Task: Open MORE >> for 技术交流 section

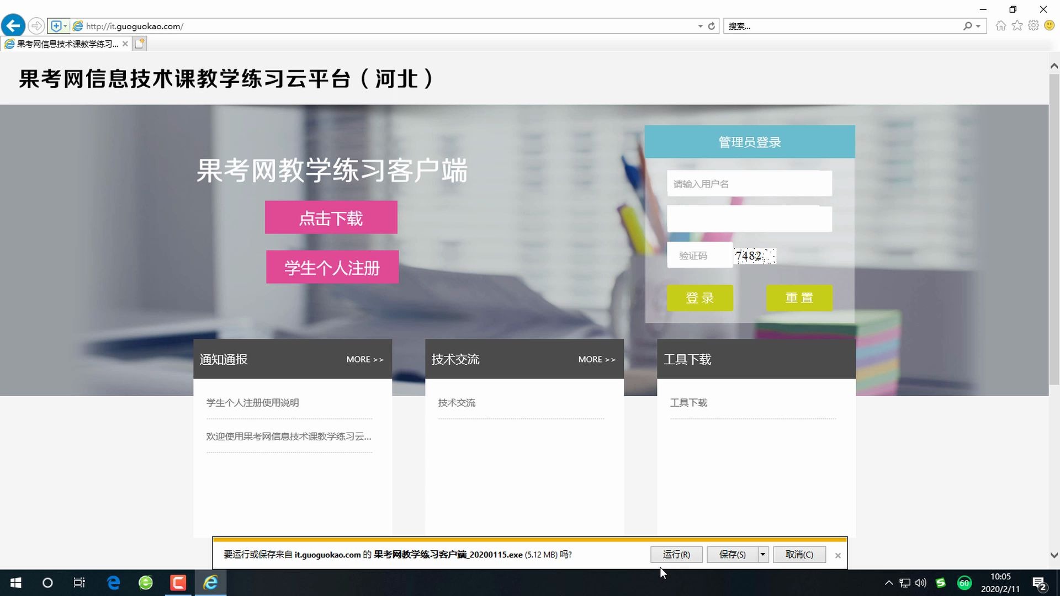Action: click(x=596, y=359)
